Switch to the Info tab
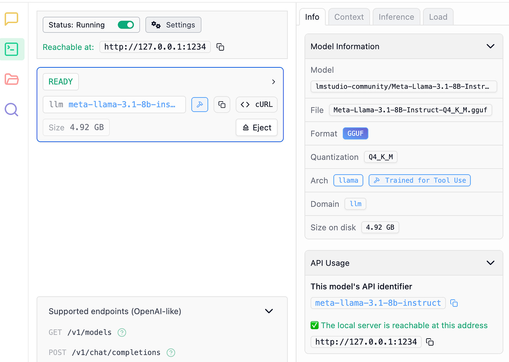 pos(312,17)
